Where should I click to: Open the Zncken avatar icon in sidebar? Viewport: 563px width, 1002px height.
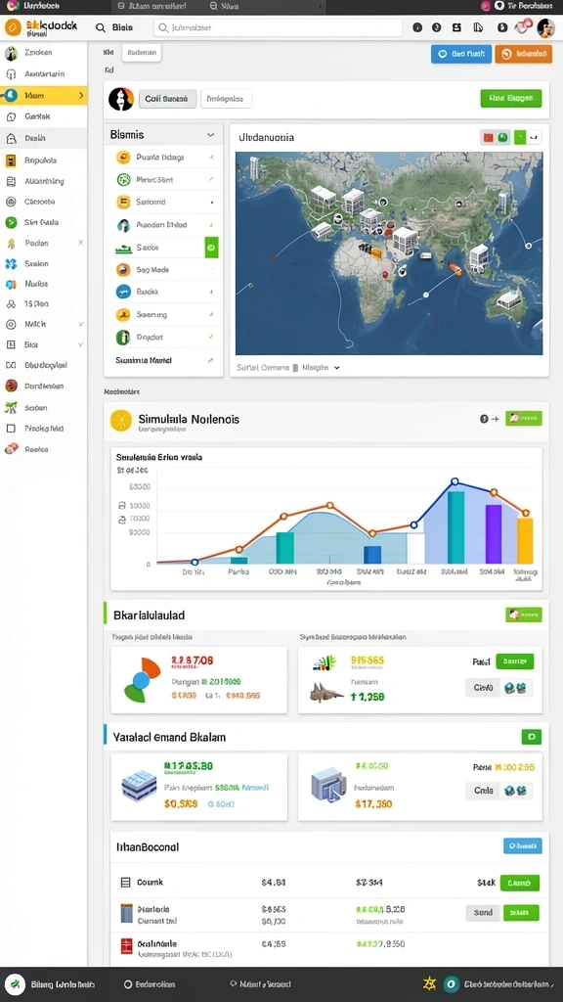click(x=10, y=53)
